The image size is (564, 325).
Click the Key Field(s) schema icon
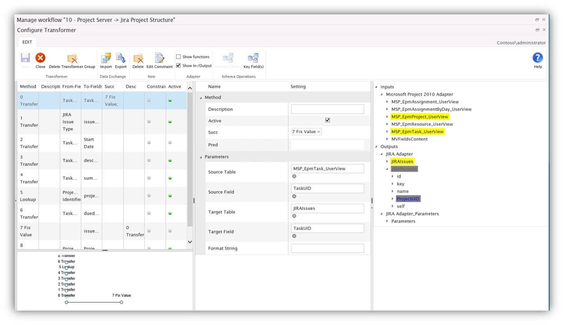point(253,58)
